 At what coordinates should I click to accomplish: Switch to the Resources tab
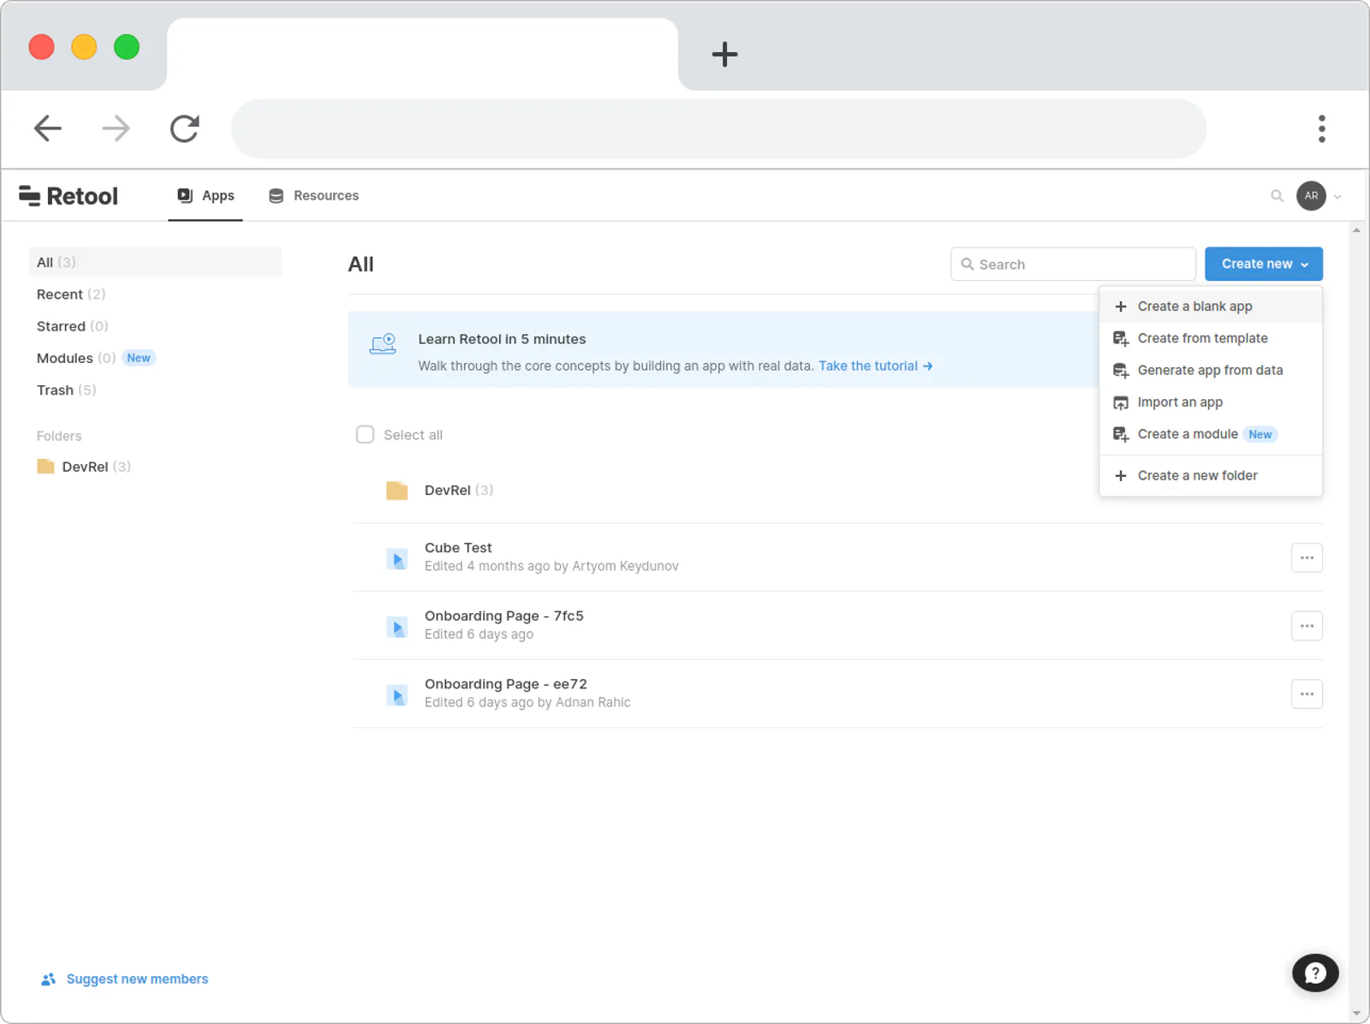313,195
